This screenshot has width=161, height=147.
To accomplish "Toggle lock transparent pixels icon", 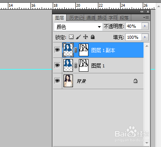I will (x=71, y=37).
